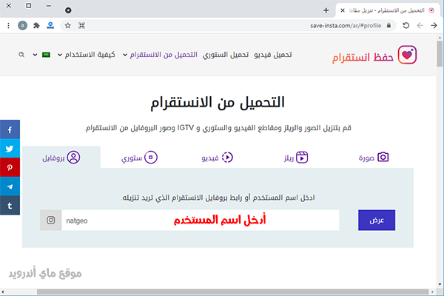Click the Instagram icon beside the username field
The image size is (444, 296).
(50, 220)
